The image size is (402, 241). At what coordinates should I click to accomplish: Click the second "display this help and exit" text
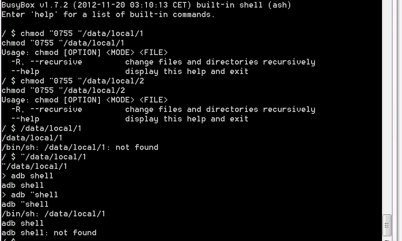[186, 119]
